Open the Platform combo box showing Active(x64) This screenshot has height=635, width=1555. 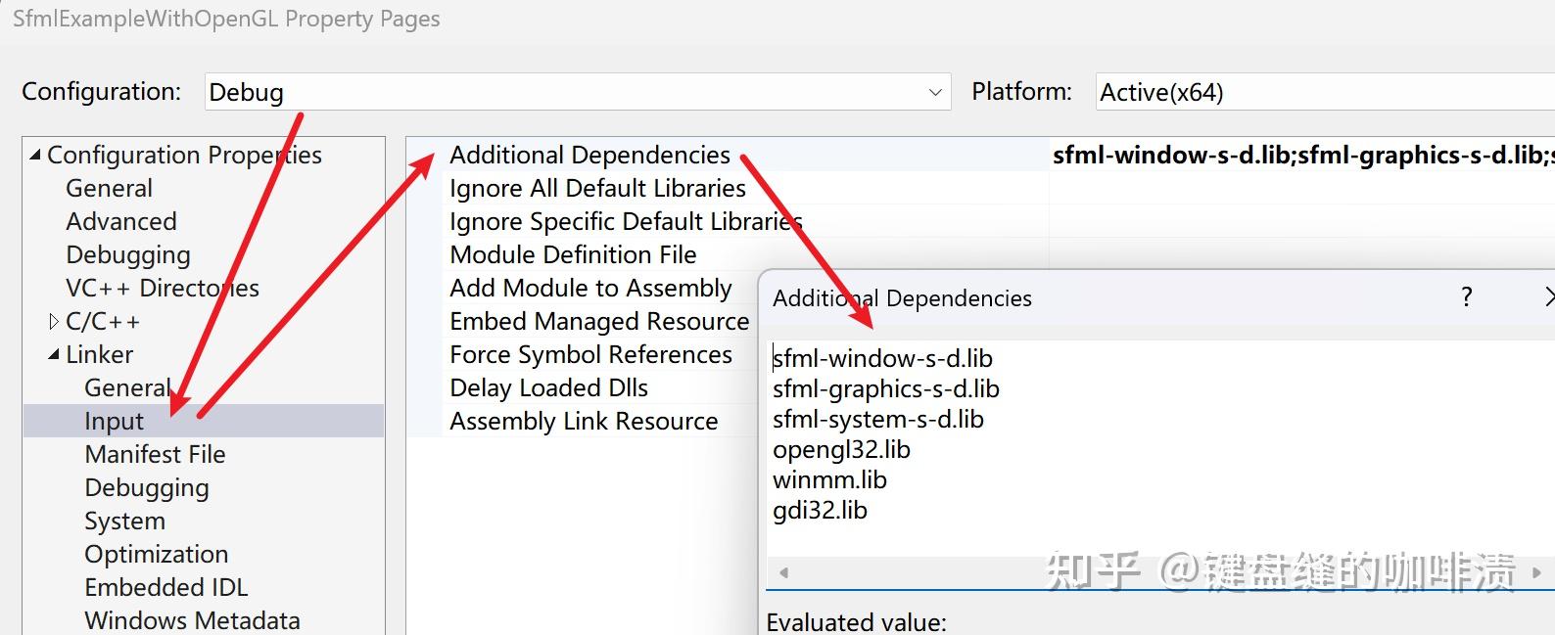(x=1325, y=92)
